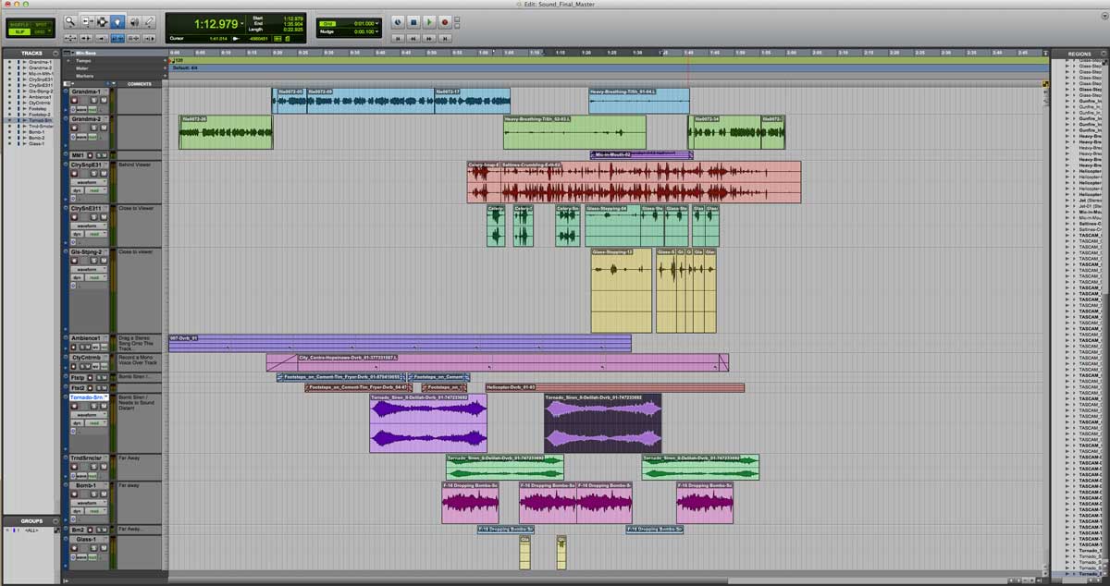Screen dimensions: 1110x586
Task: Click 'Behind Viewer' comment on ClrySnpE31
Action: click(x=135, y=165)
